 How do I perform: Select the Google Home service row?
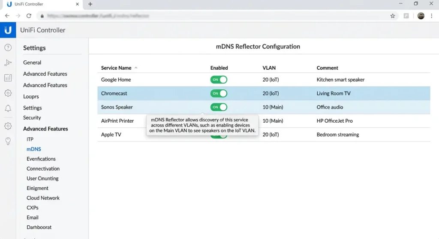point(264,80)
